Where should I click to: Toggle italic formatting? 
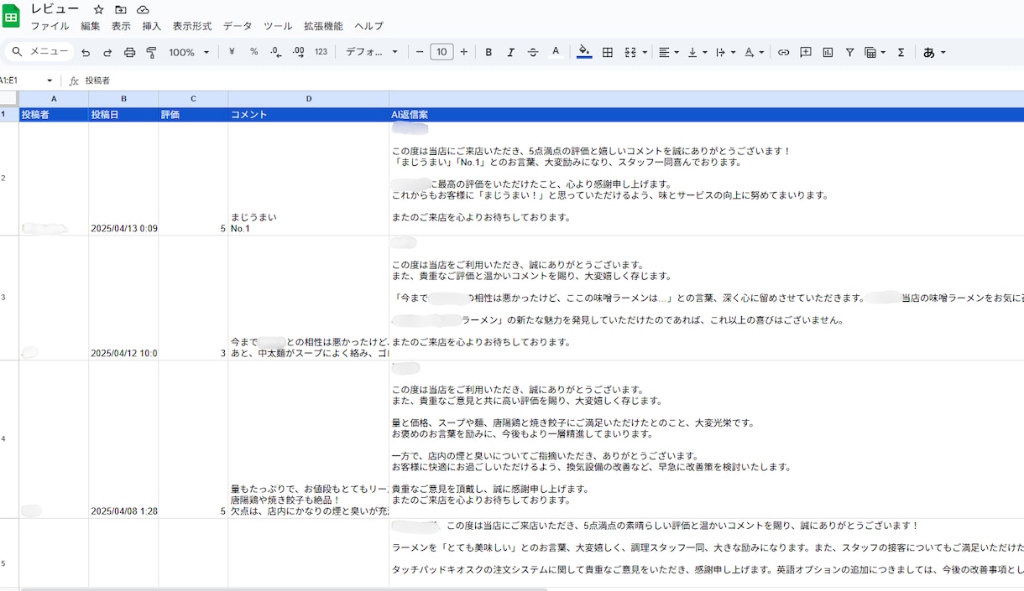tap(510, 52)
